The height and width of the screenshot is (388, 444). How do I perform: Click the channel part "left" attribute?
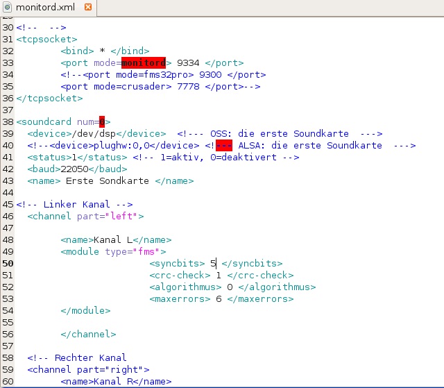pyautogui.click(x=108, y=217)
